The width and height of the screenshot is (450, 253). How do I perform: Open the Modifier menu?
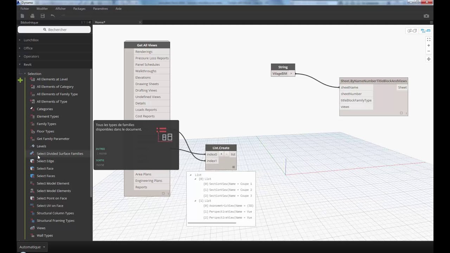(42, 8)
